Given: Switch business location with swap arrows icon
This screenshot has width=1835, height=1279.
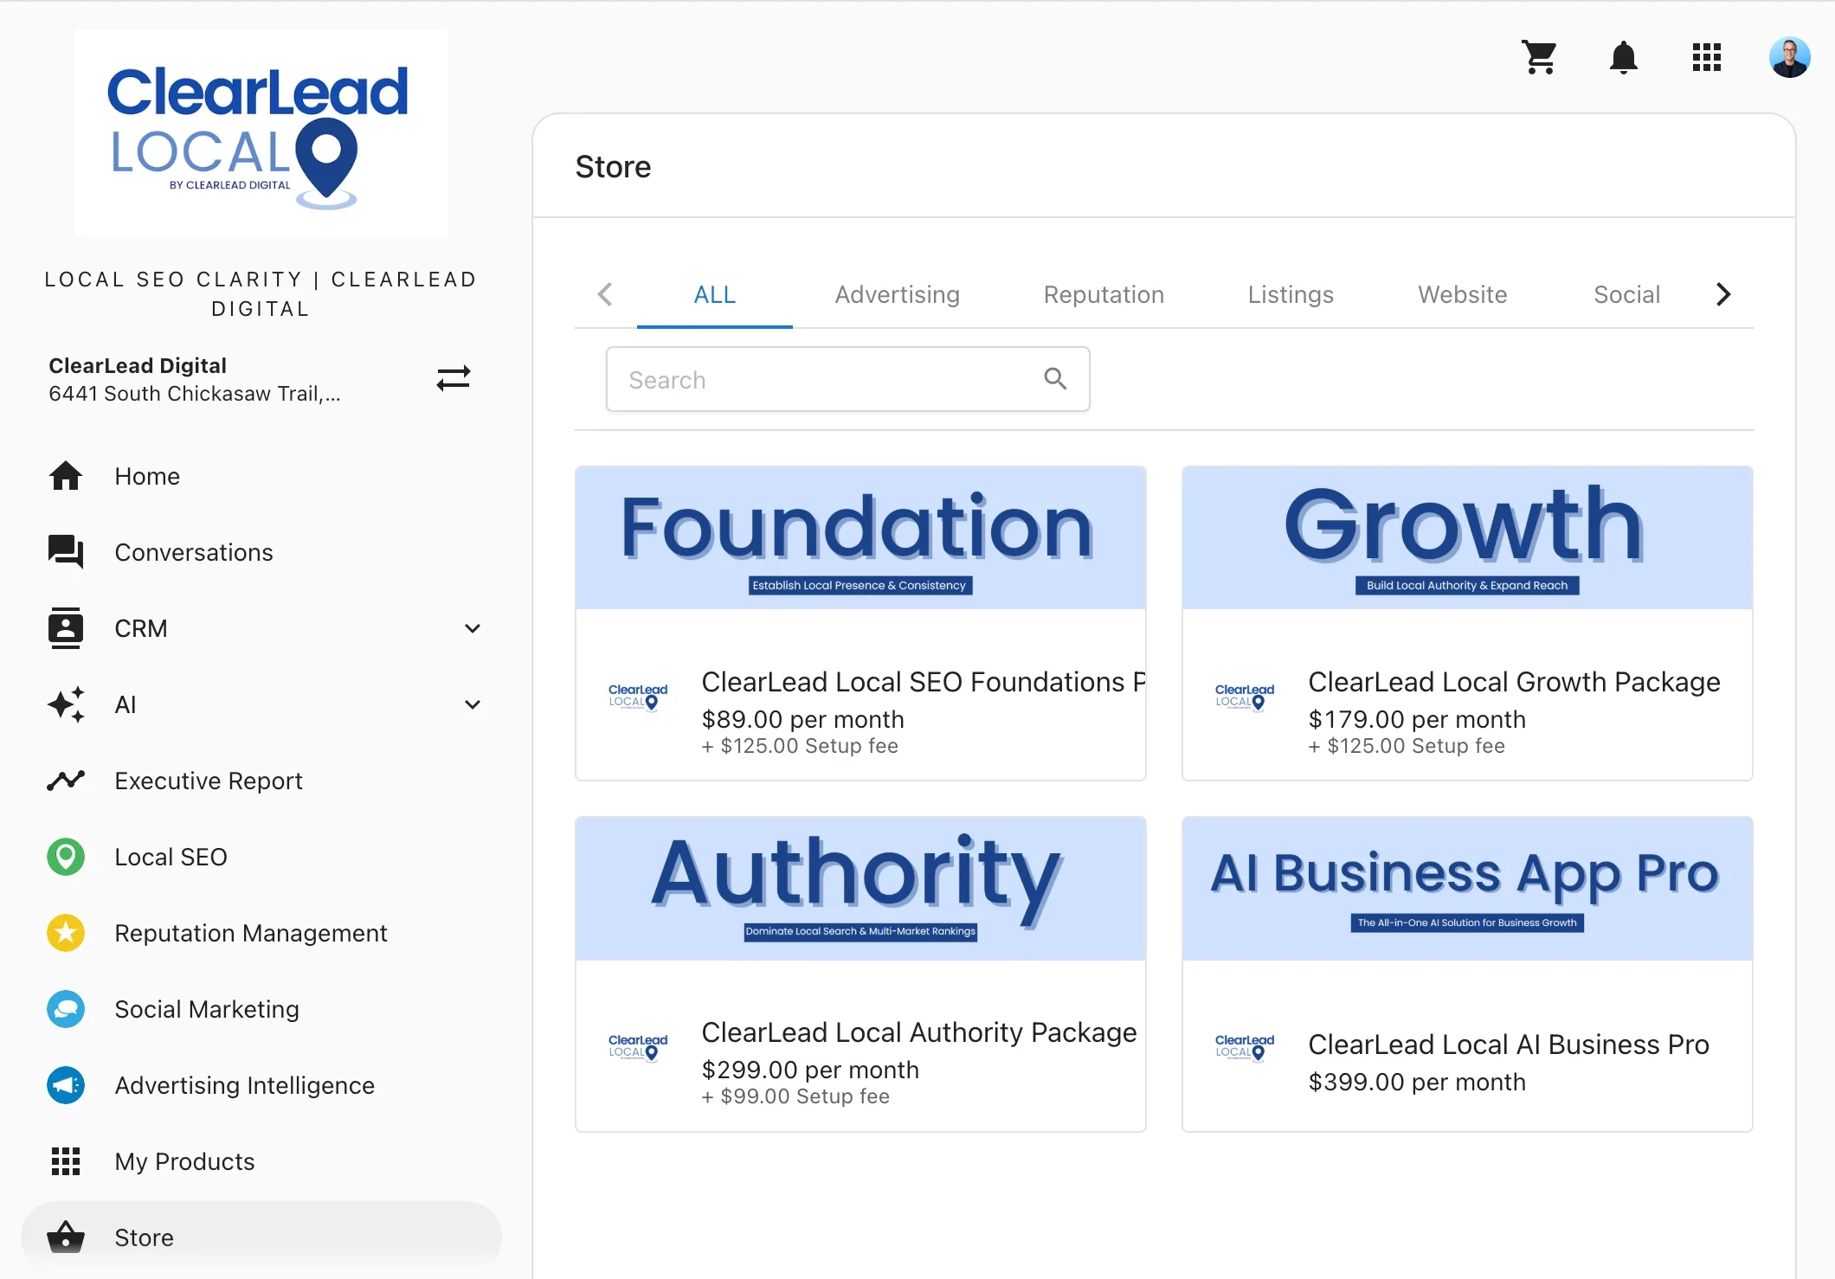Looking at the screenshot, I should (x=453, y=378).
